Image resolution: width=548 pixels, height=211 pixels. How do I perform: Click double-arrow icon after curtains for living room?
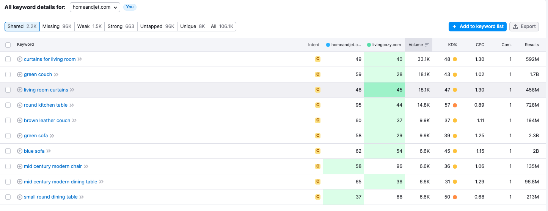pyautogui.click(x=80, y=59)
